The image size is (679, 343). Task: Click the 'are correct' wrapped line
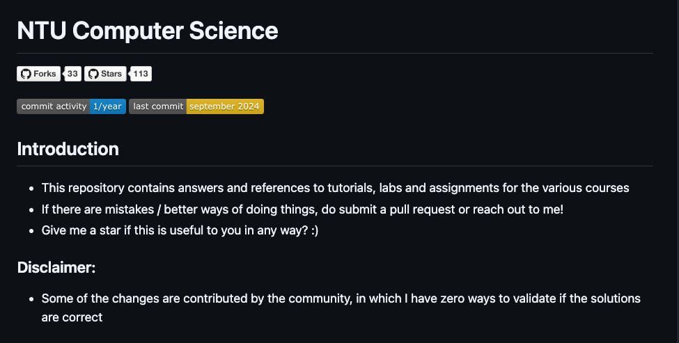coord(72,317)
